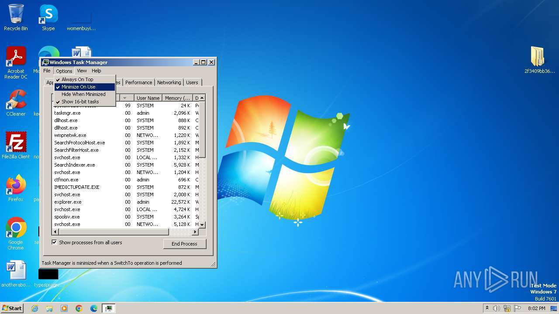Image resolution: width=559 pixels, height=314 pixels.
Task: Click the 22,572 K memory value
Action: (x=180, y=202)
